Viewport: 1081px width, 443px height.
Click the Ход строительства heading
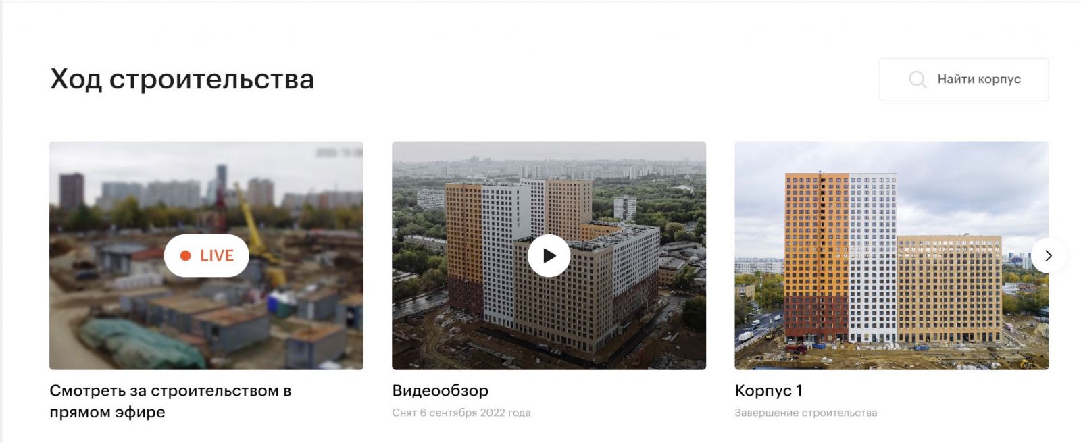pyautogui.click(x=182, y=80)
